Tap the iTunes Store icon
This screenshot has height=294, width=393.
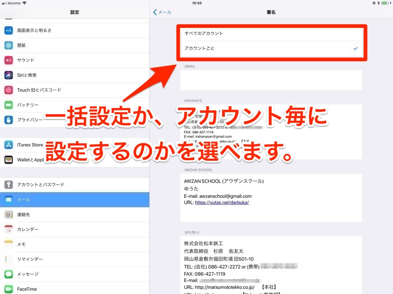pos(8,144)
